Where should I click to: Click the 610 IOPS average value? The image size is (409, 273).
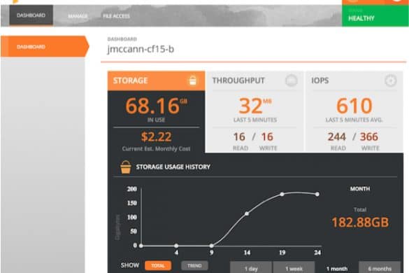(x=354, y=106)
